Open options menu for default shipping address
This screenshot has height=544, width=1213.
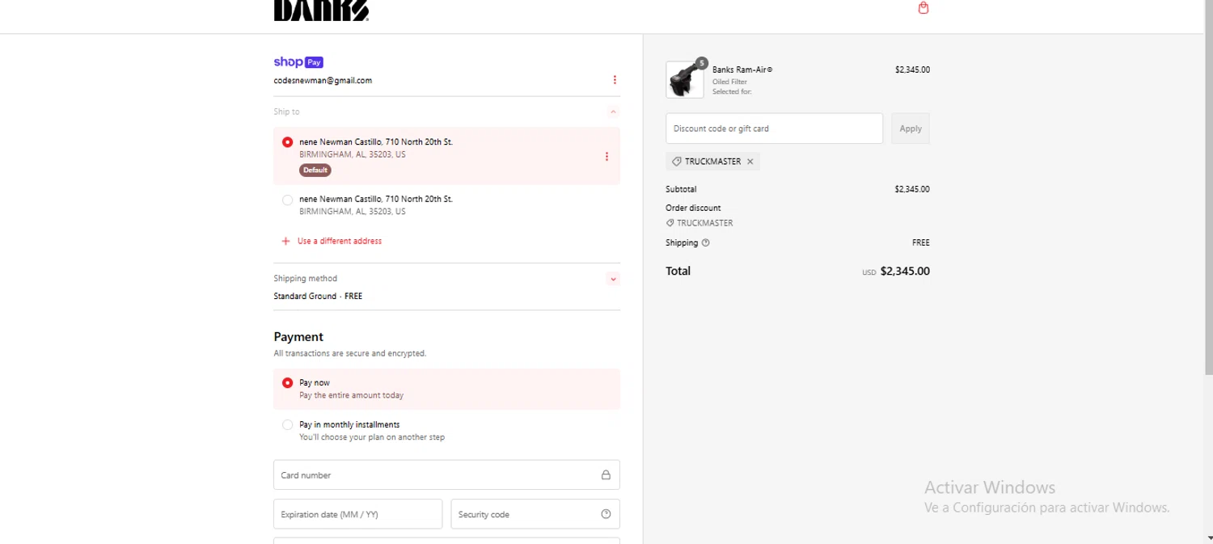[606, 156]
